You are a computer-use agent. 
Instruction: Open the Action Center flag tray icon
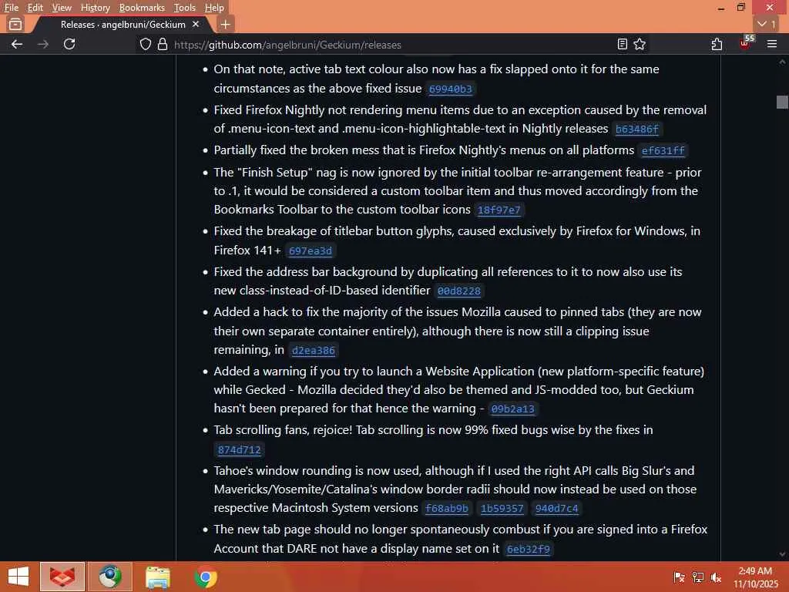click(x=679, y=577)
